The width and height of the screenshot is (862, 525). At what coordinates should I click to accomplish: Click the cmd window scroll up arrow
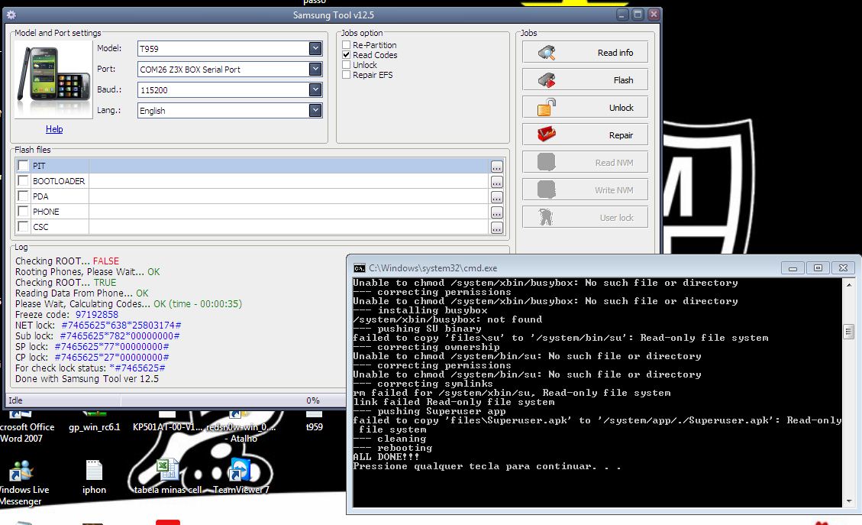(849, 284)
